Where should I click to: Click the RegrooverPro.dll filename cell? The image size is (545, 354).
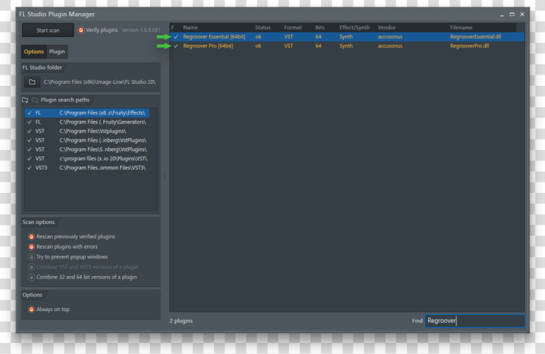point(469,46)
